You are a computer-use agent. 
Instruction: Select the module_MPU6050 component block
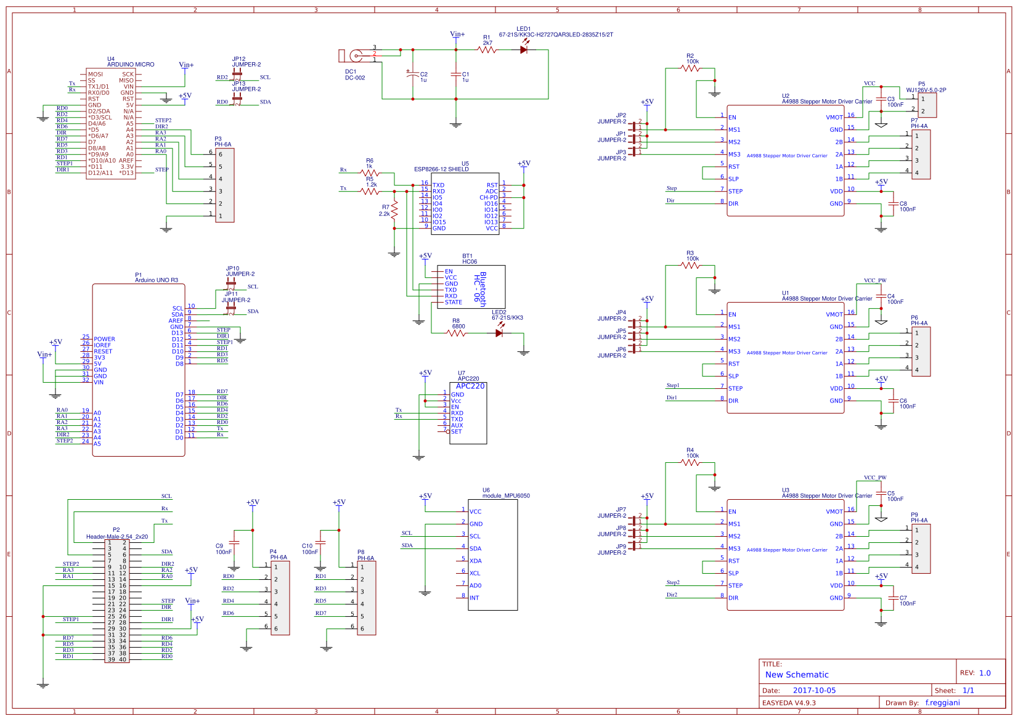(x=492, y=555)
